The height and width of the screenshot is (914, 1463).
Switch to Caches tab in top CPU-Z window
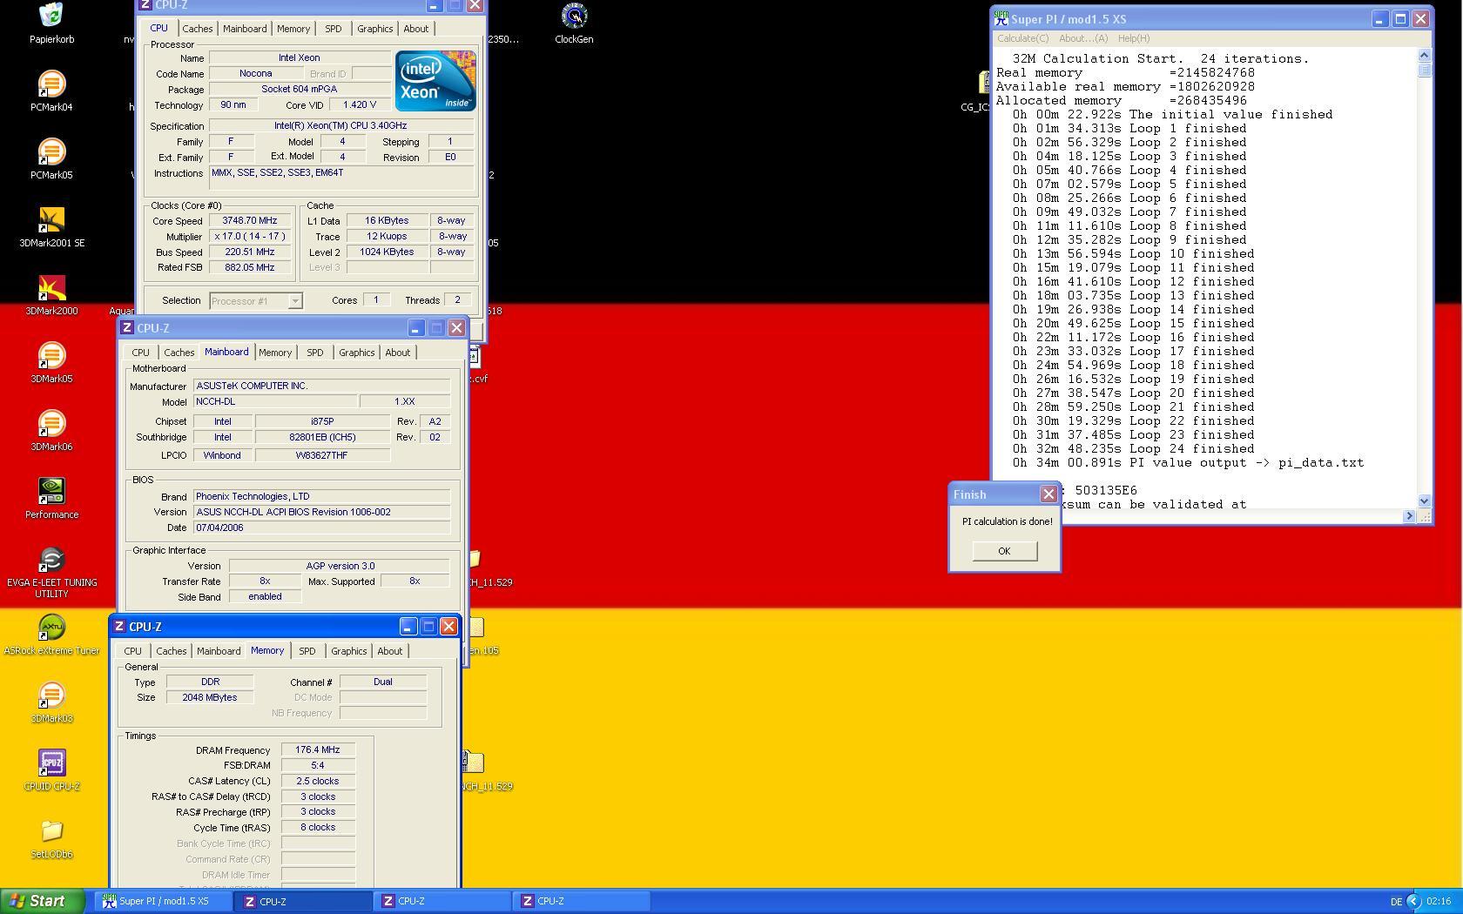click(x=197, y=29)
